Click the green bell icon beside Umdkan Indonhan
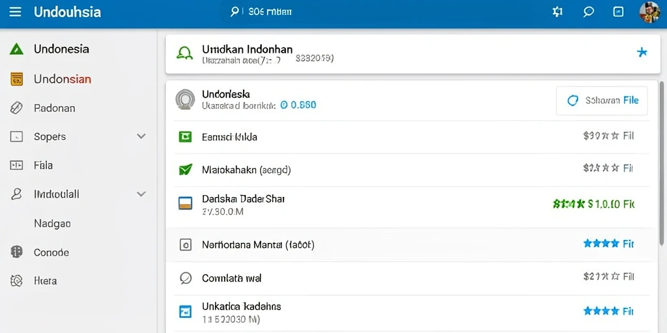The height and width of the screenshot is (333, 667). tap(184, 53)
